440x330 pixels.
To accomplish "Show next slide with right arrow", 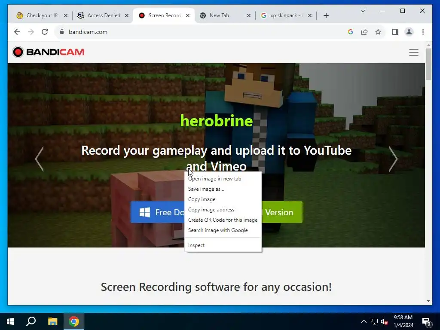I will click(393, 159).
